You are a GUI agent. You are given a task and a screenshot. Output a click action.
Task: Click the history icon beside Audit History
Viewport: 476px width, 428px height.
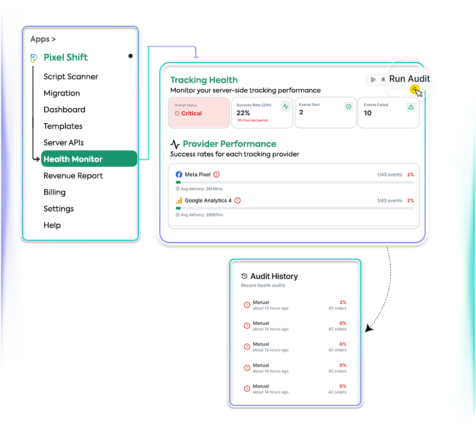tap(244, 276)
